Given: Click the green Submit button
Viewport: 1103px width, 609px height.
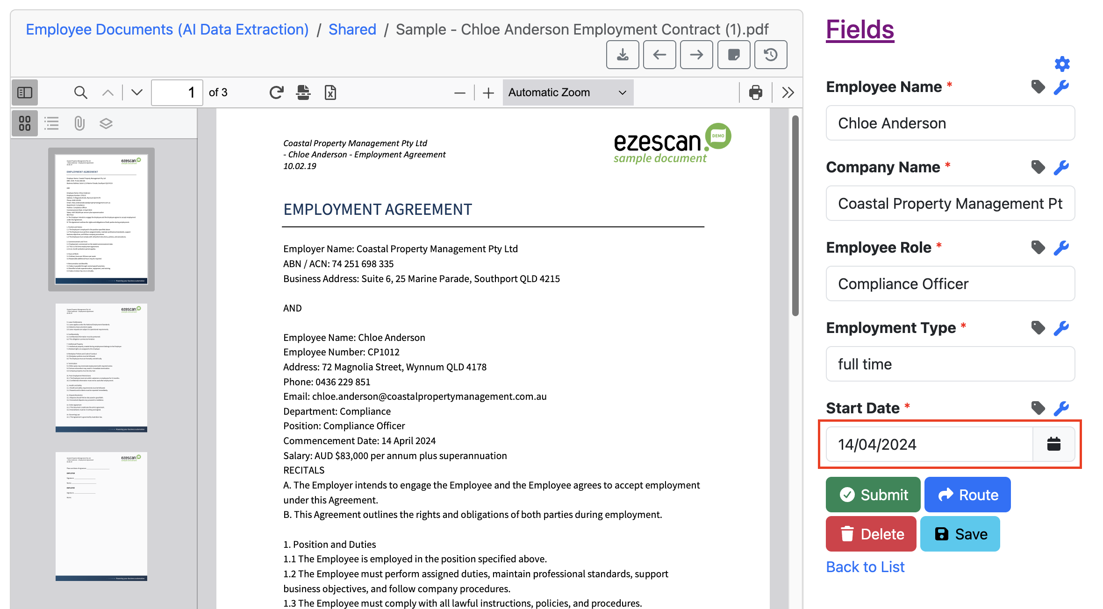Looking at the screenshot, I should [x=873, y=495].
